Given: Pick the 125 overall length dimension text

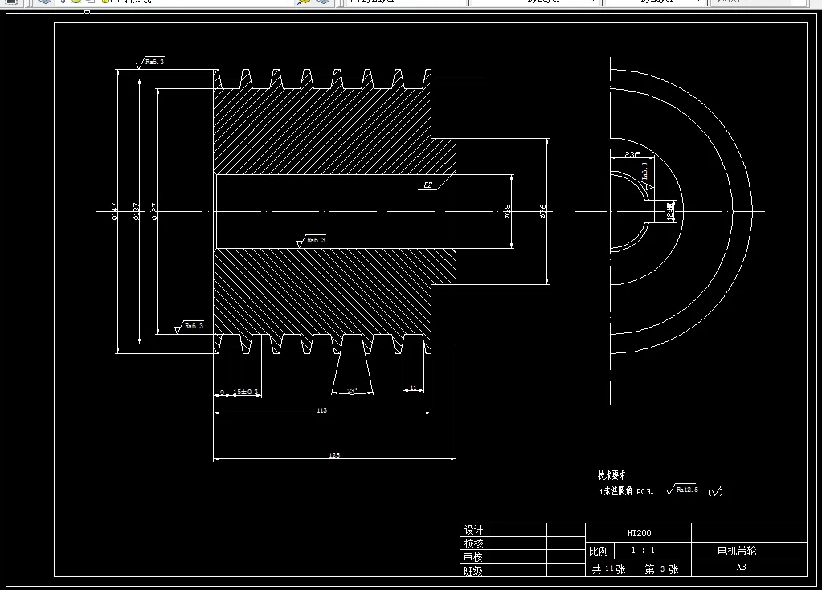Looking at the screenshot, I should [x=334, y=455].
